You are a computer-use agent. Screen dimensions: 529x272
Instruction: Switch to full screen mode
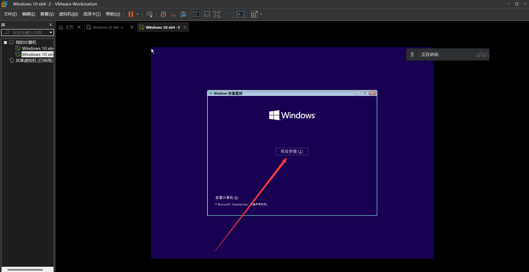click(217, 14)
